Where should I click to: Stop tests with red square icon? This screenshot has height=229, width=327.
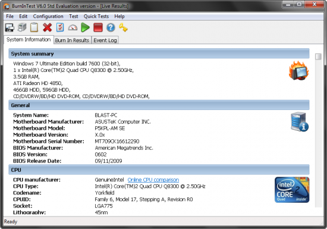coord(98,27)
